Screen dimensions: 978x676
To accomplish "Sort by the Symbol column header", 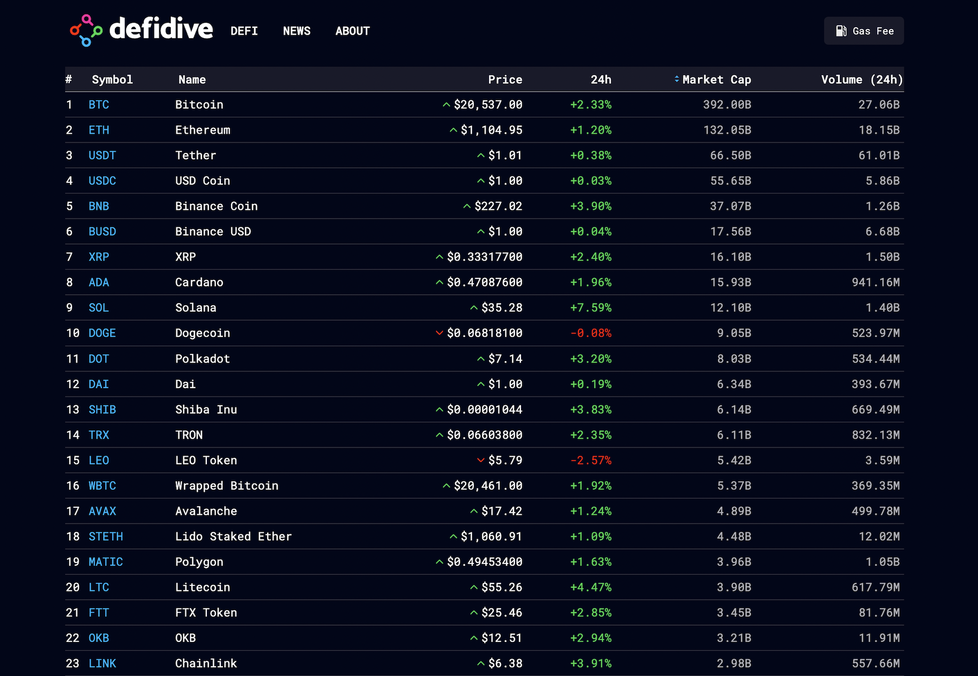I will coord(112,80).
